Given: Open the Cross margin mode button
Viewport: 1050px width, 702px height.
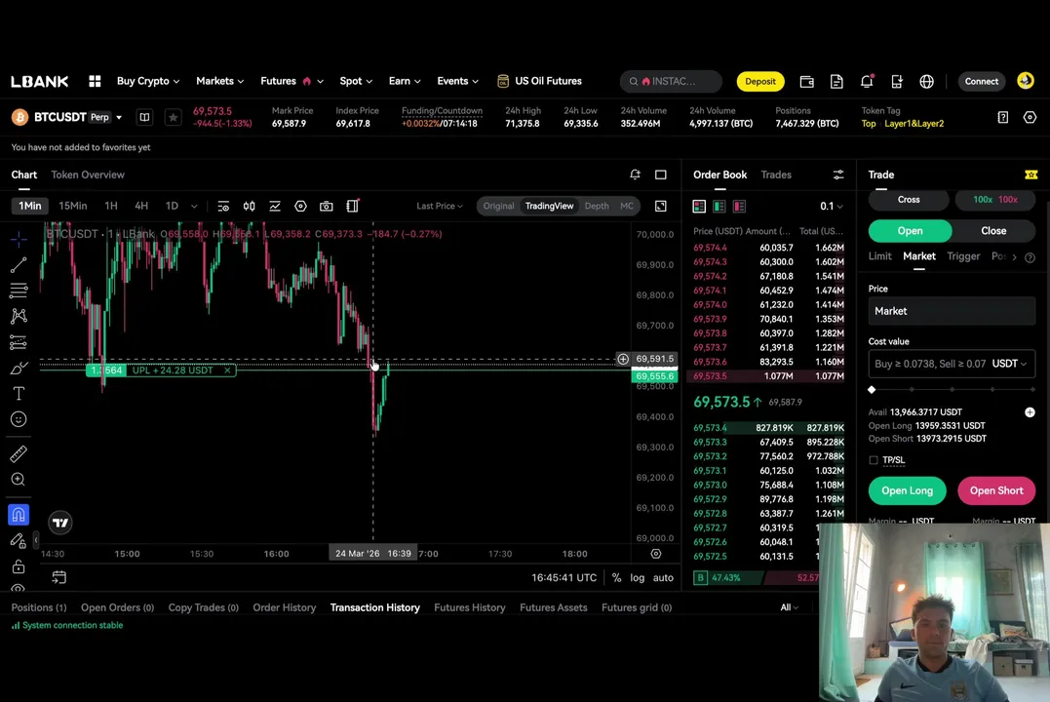Looking at the screenshot, I should tap(909, 200).
